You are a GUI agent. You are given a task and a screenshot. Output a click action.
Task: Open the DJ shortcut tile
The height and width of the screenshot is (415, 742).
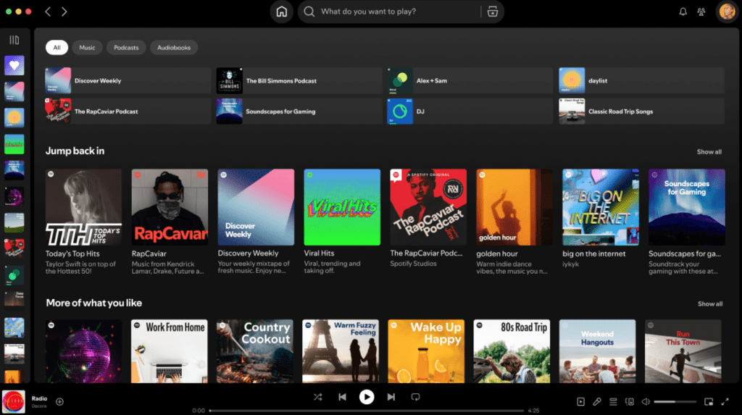click(470, 112)
